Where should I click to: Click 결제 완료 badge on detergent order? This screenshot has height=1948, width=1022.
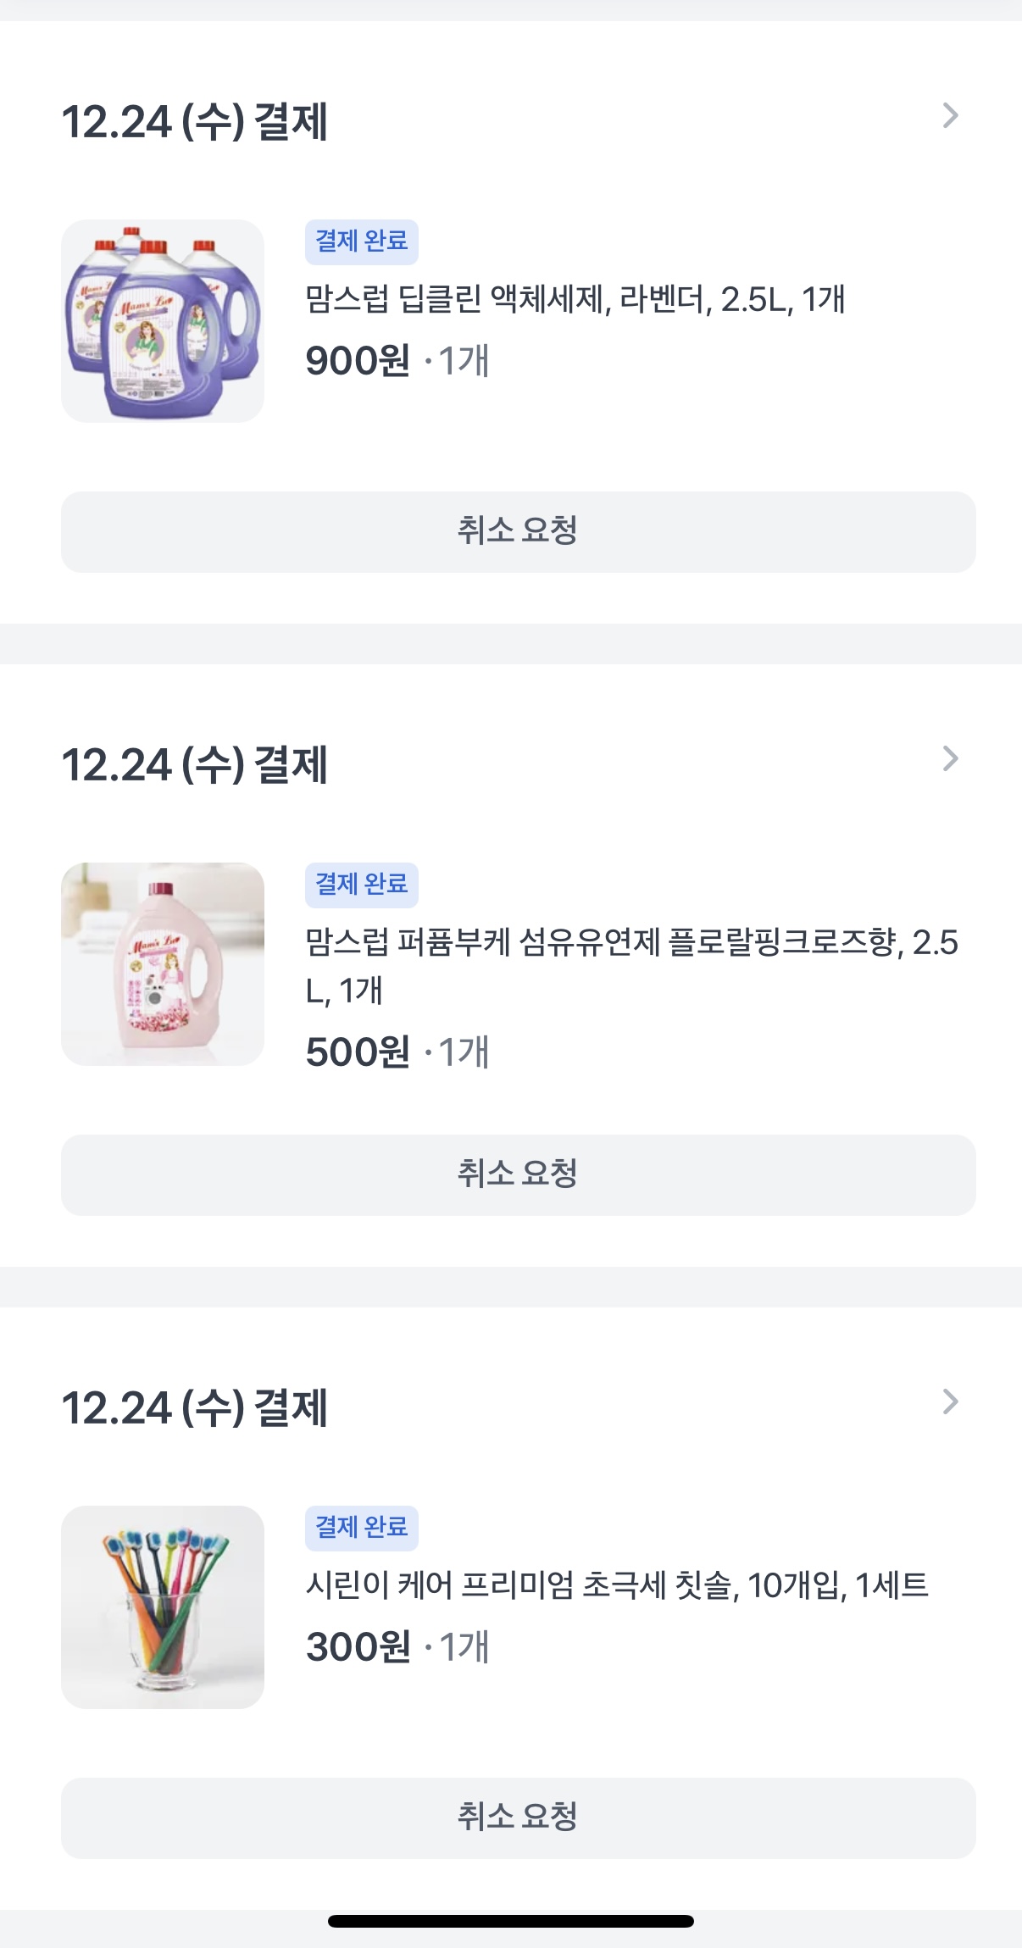tap(362, 241)
